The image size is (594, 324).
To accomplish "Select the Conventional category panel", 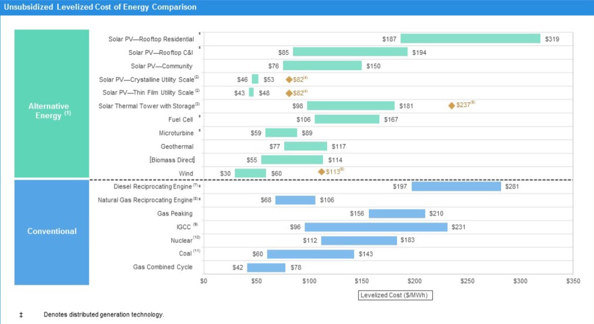I will click(52, 232).
